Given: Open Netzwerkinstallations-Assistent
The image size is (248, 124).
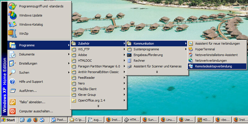Looking at the screenshot, I should point(217,55).
